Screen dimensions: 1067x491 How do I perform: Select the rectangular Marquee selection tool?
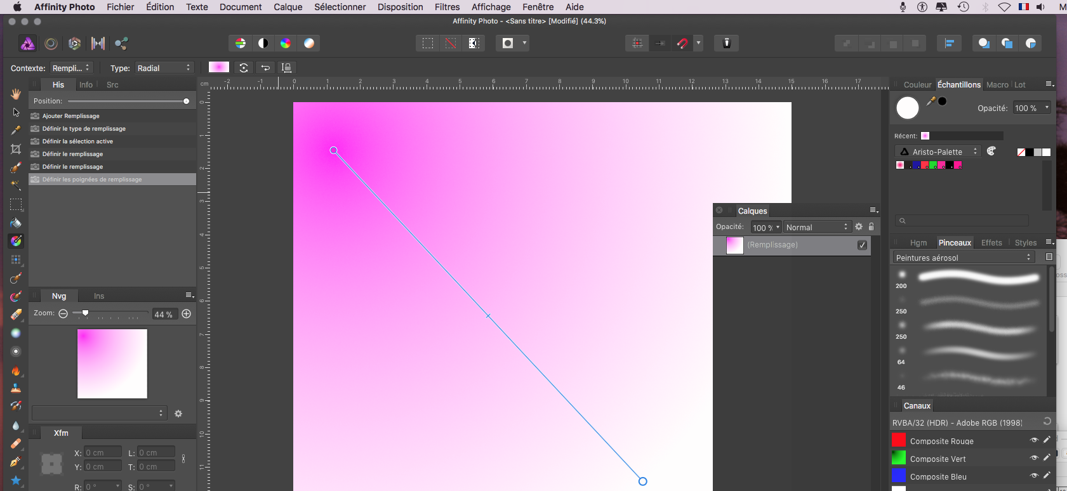(x=16, y=204)
